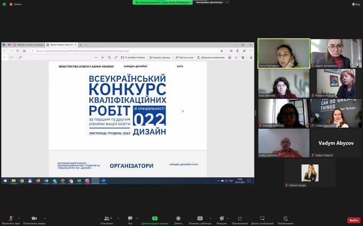363x226 pixels.
Task: Leave meeting with red Выйти button
Action: coord(353,220)
